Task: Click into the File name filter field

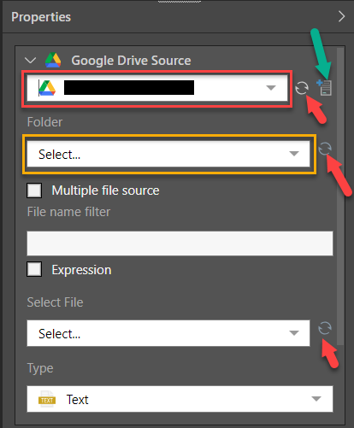Action: (180, 243)
